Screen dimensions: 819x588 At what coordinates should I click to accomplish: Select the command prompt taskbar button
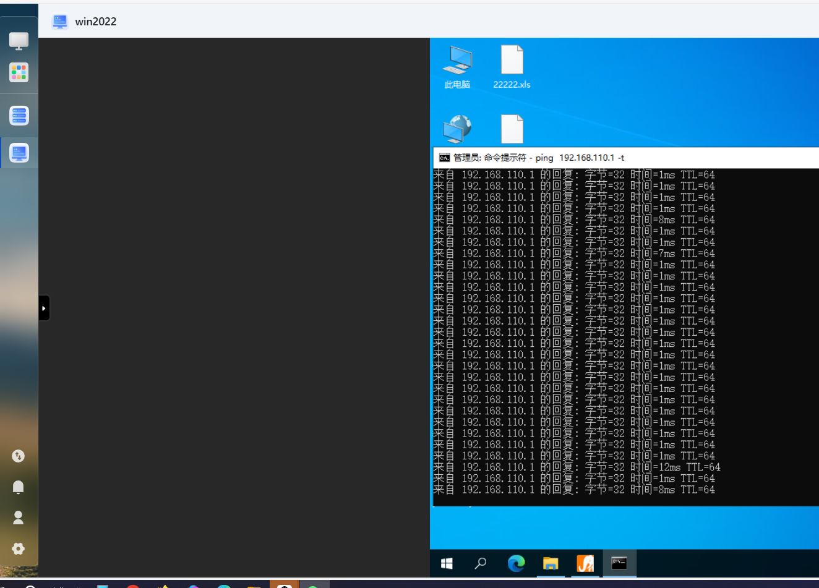(x=619, y=563)
